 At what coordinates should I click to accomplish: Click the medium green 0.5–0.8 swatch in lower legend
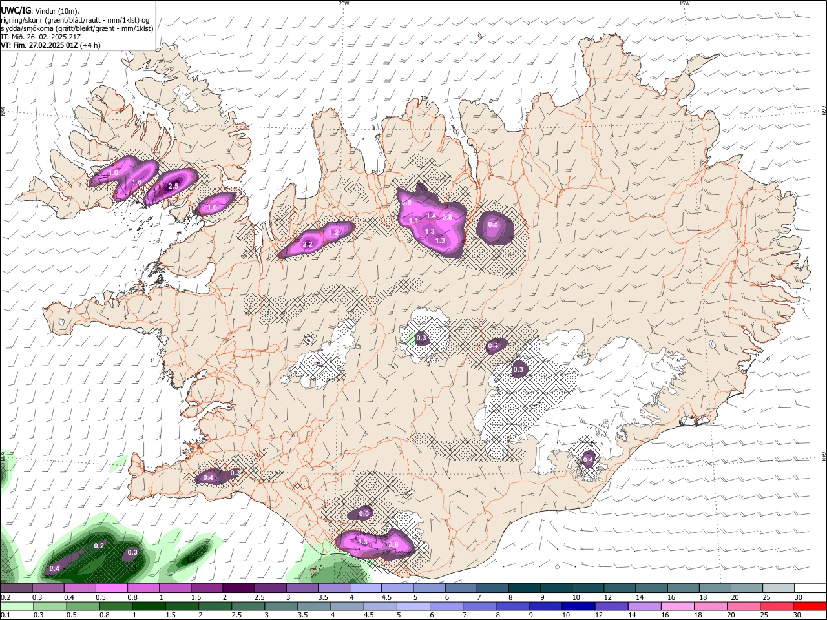(83, 606)
